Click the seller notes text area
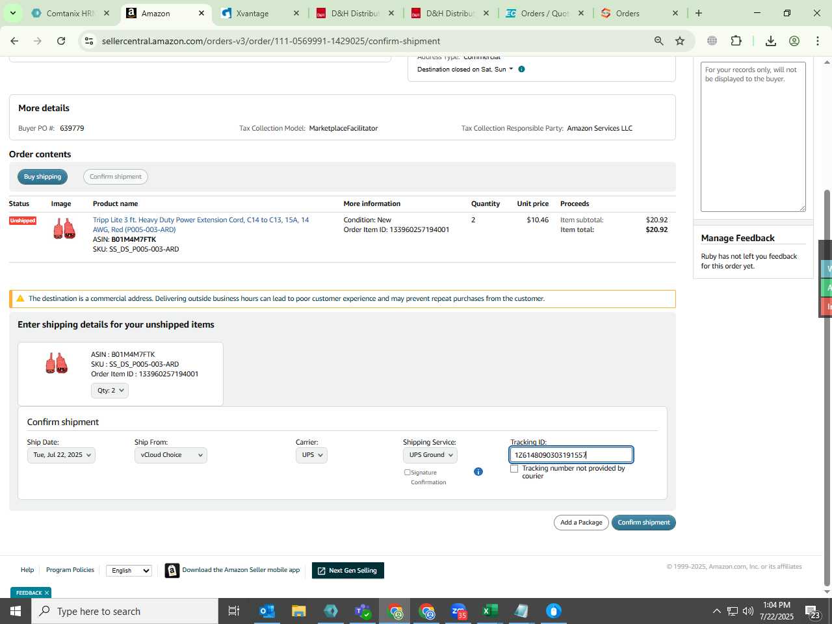 [753, 136]
